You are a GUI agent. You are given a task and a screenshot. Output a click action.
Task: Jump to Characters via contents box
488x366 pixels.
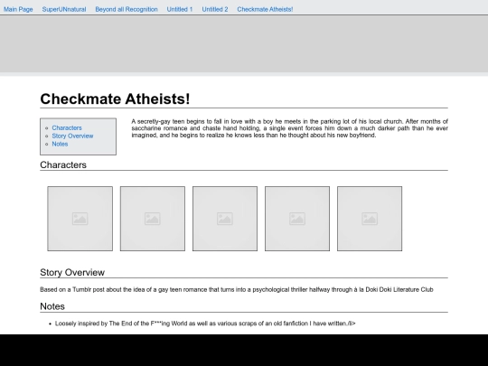tap(67, 128)
